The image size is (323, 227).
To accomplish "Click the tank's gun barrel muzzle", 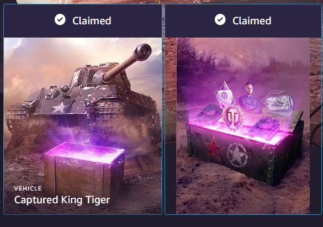I will click(143, 52).
